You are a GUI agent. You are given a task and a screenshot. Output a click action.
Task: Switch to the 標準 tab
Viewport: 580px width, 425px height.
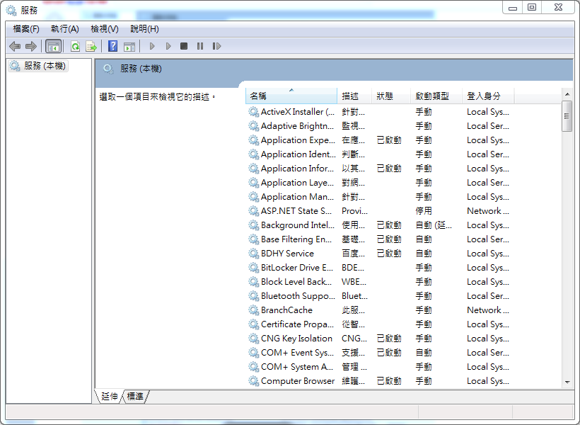tap(135, 397)
